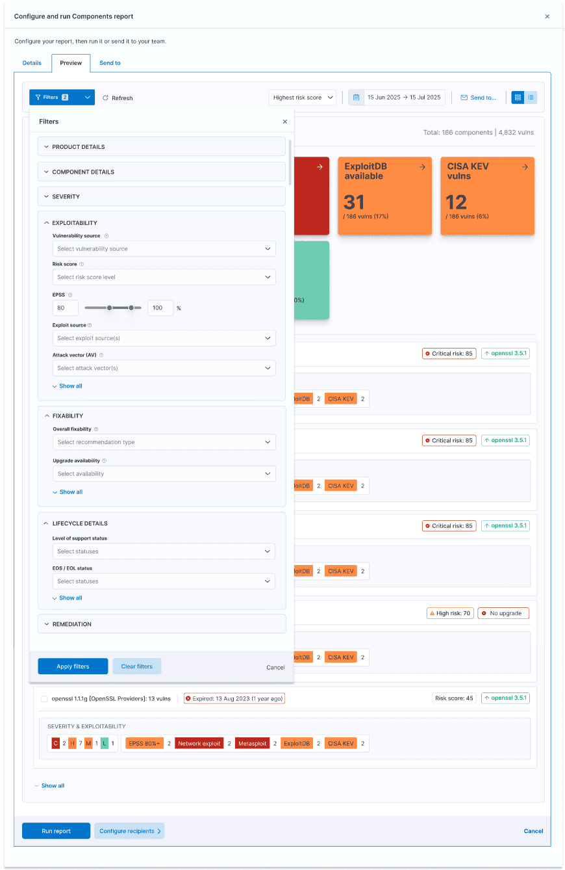Image resolution: width=565 pixels, height=870 pixels.
Task: Click info icon next to Risk score
Action: click(x=81, y=265)
